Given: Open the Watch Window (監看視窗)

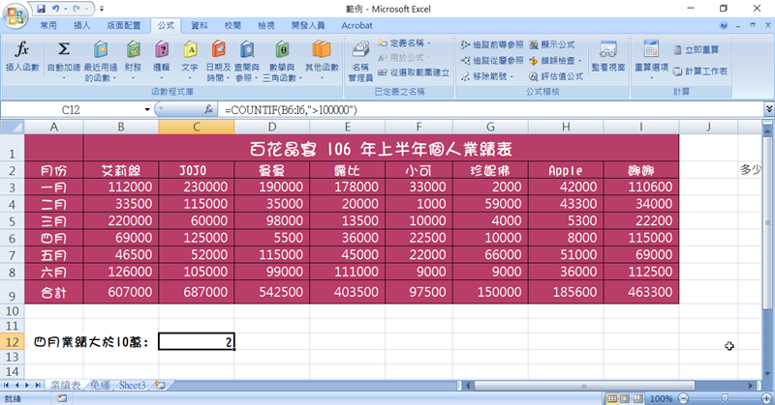Looking at the screenshot, I should coord(608,57).
